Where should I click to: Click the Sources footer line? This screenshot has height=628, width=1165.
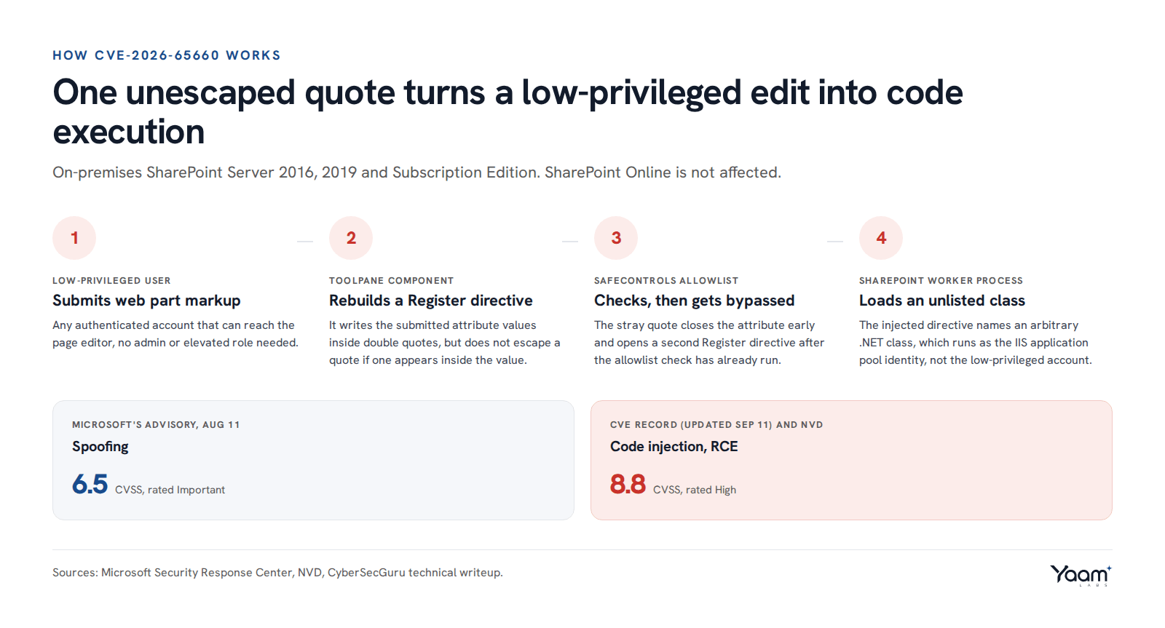(x=277, y=573)
